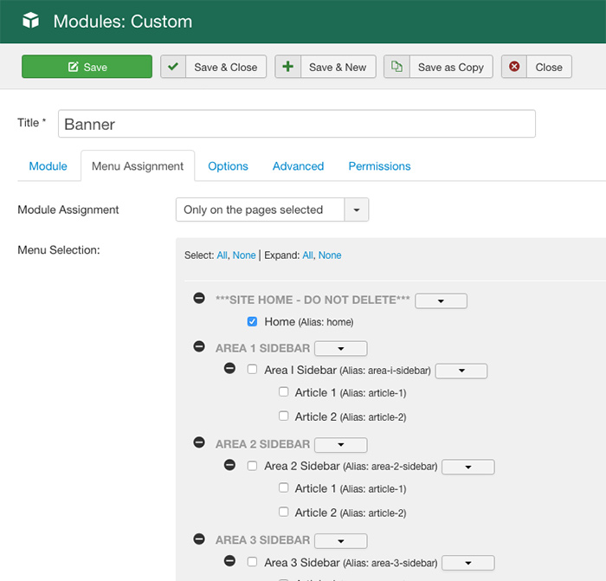Open dropdown next to SITE HOME heading

pyautogui.click(x=441, y=300)
